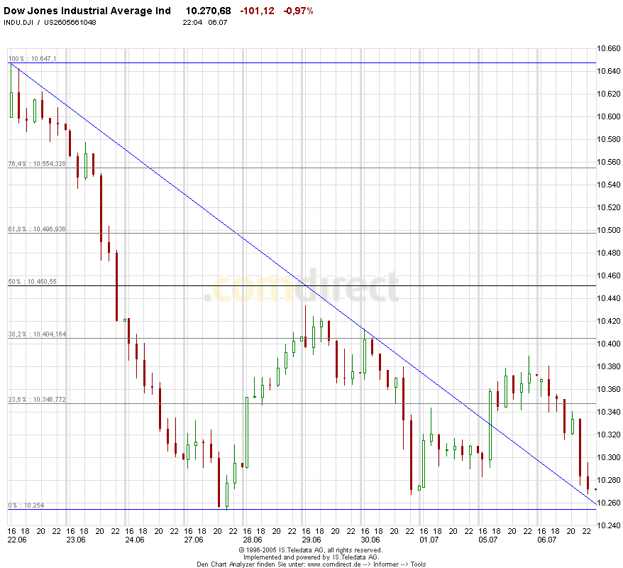Click the '50% : 10.450,55' retracement label
This screenshot has height=568, width=623.
click(x=32, y=282)
